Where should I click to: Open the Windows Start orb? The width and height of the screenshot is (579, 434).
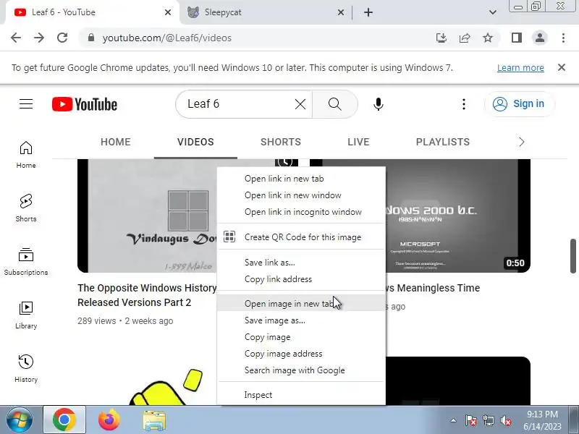pos(20,420)
